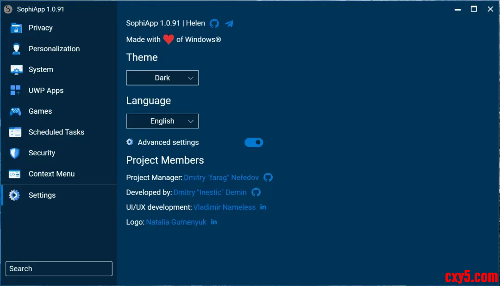This screenshot has width=500, height=286.
Task: Click Natalia Gumenyuk's LinkedIn icon
Action: click(x=214, y=222)
